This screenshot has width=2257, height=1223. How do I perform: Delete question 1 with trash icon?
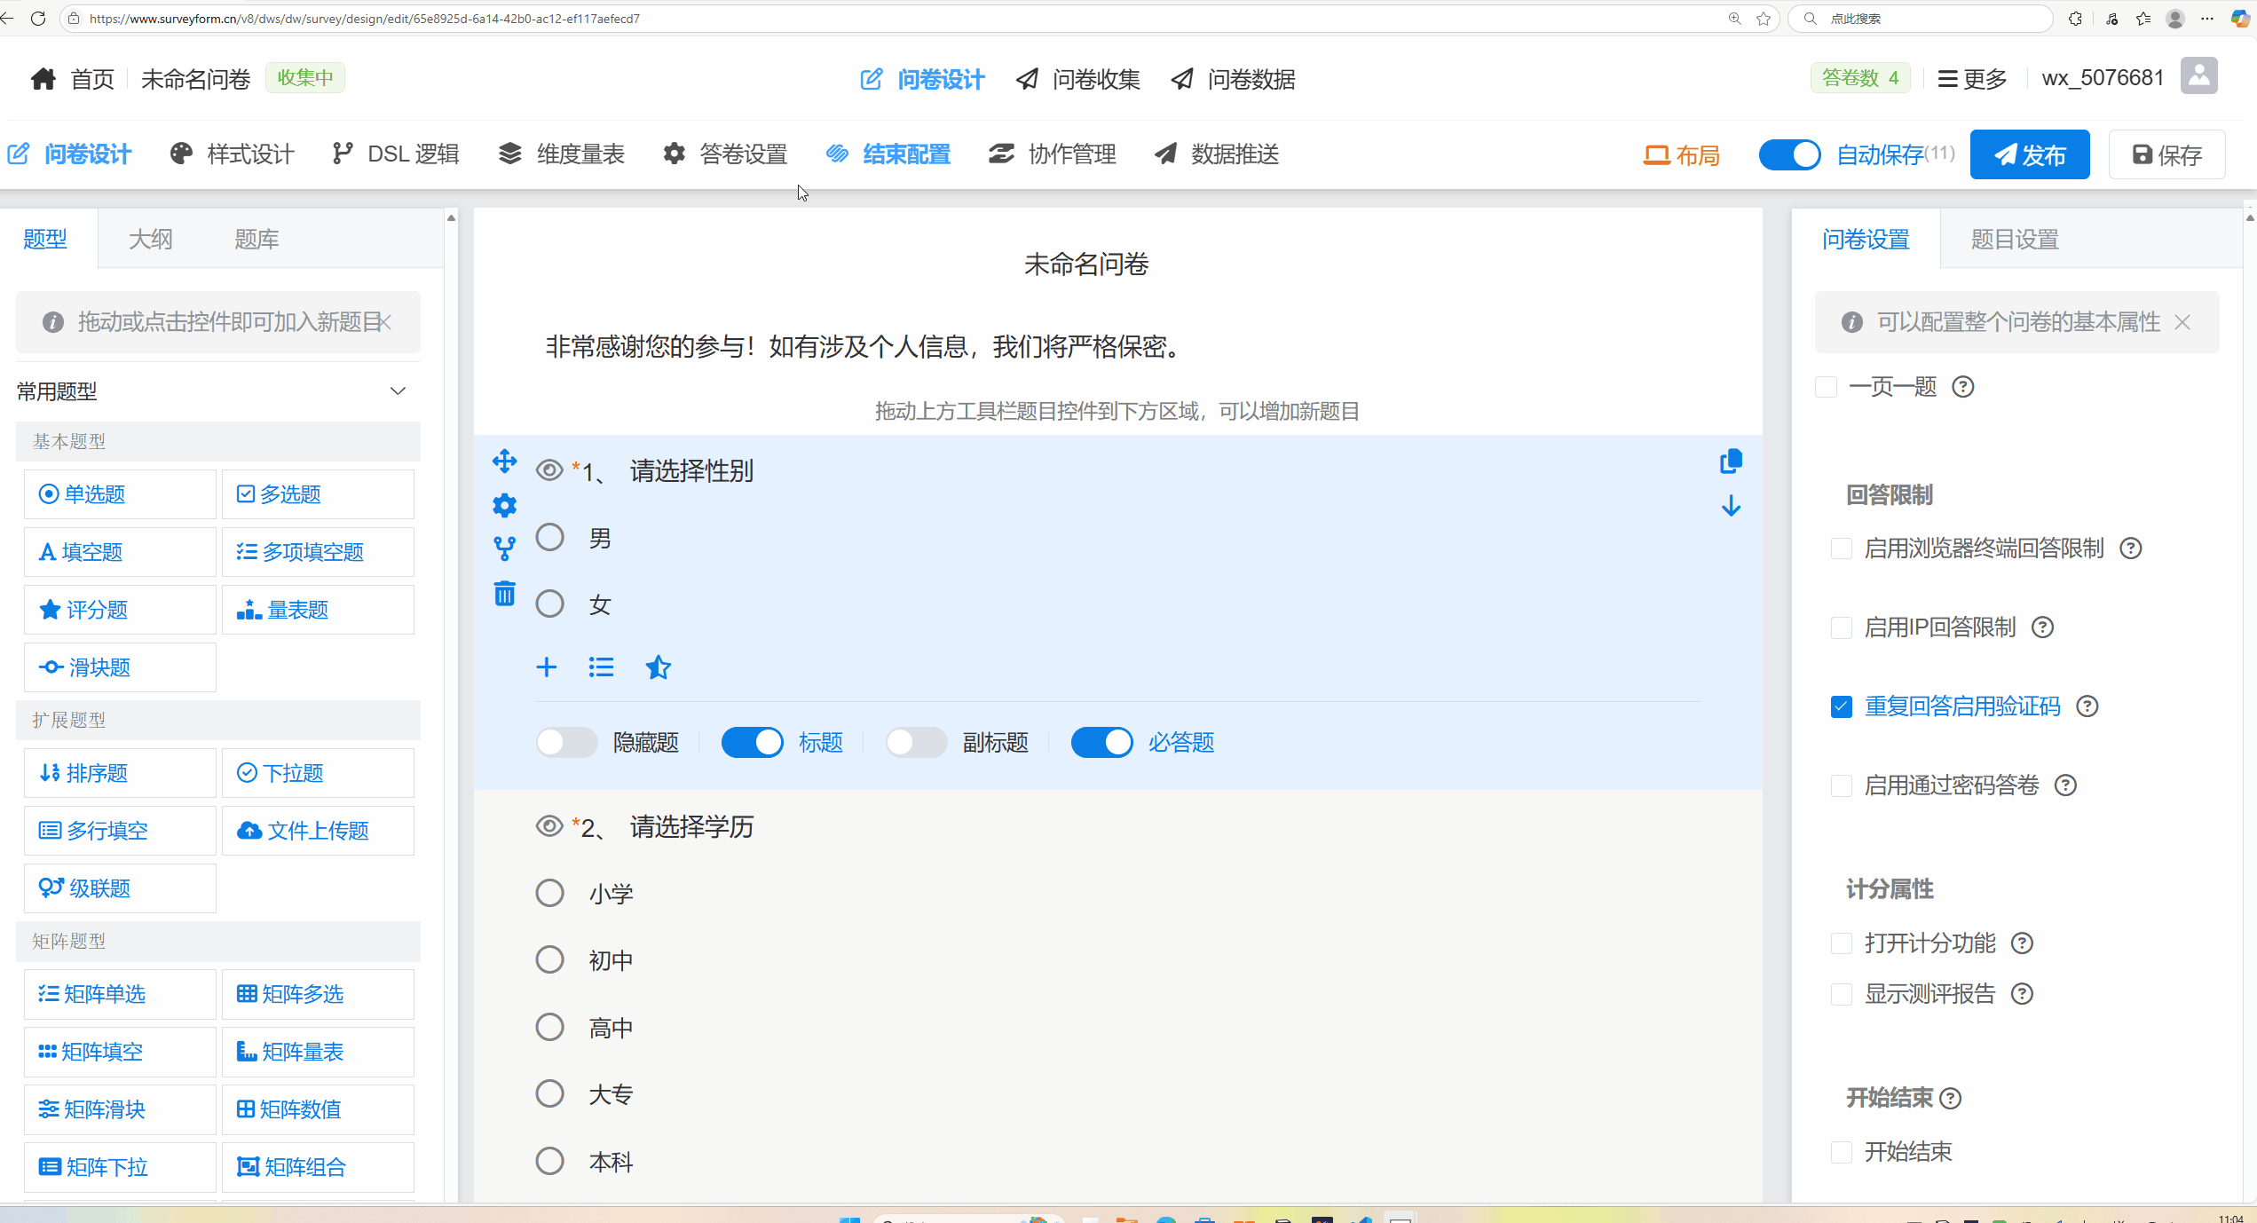[504, 593]
